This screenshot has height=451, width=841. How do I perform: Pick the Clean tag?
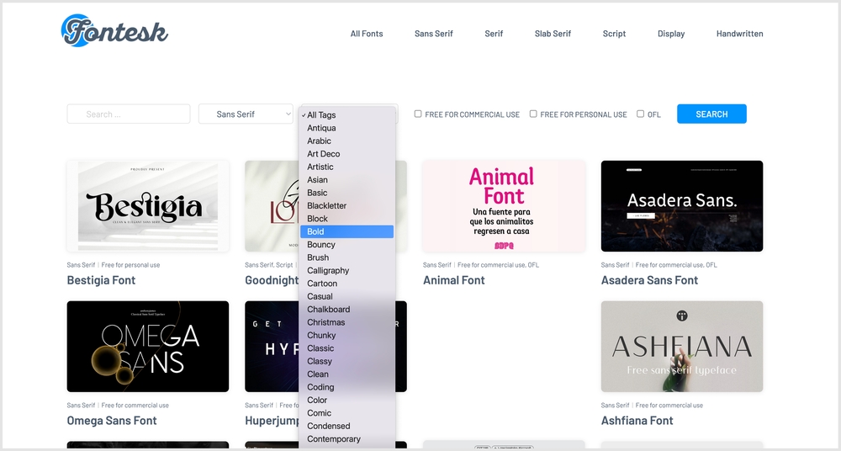coord(347,374)
